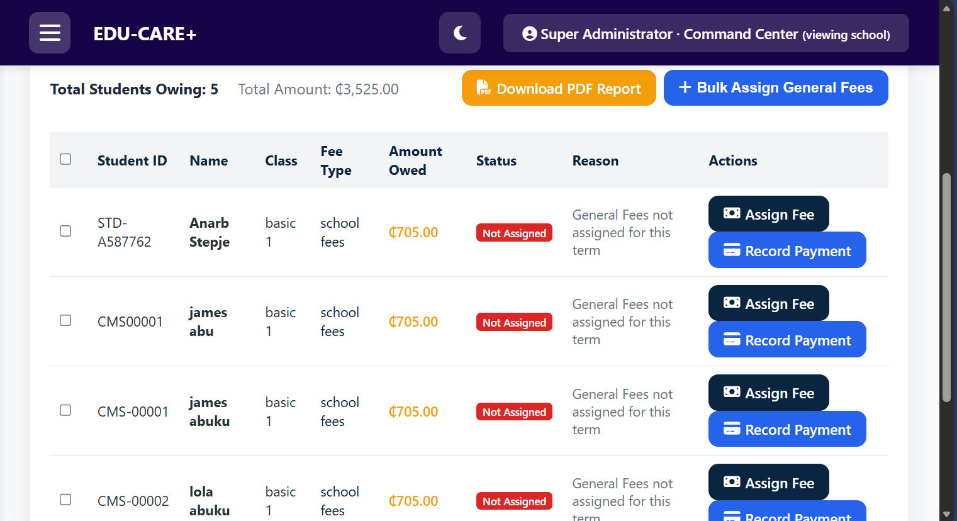Open the Super Administrator Command Center menu
Image resolution: width=957 pixels, height=521 pixels.
pyautogui.click(x=706, y=33)
